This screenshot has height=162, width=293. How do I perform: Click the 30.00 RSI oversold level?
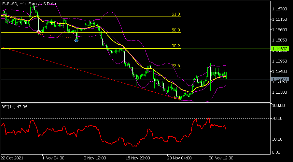pos(277,139)
